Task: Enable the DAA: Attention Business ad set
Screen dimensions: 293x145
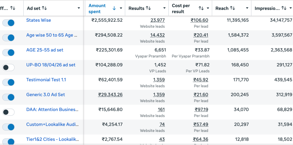Action: click(8, 112)
